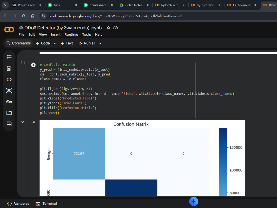
Task: Click the cell execution count brackets
Action: pos(23,62)
